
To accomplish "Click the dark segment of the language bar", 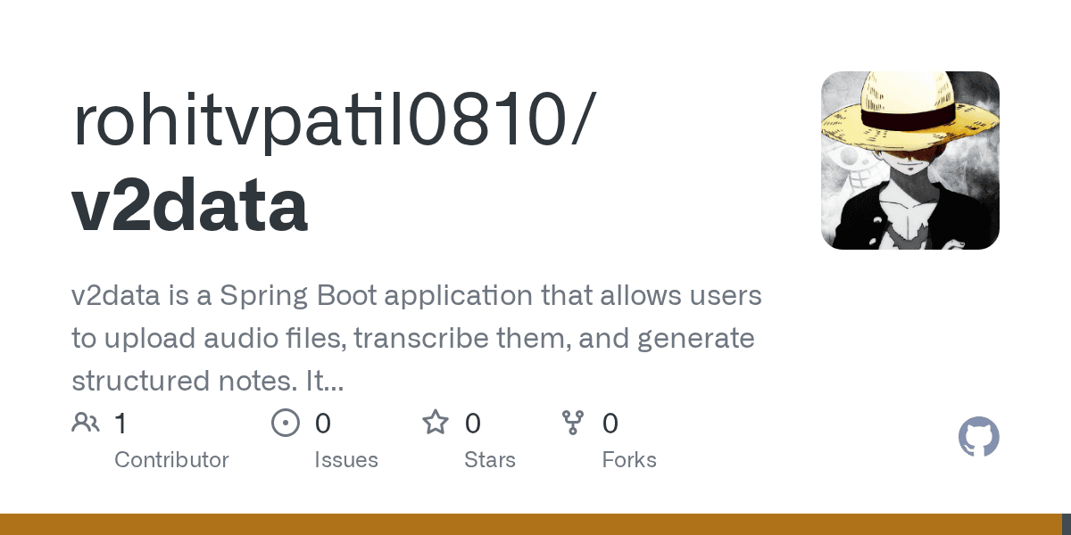I will point(1066,524).
